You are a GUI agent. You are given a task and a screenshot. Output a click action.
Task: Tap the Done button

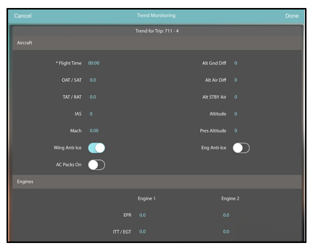click(x=291, y=16)
